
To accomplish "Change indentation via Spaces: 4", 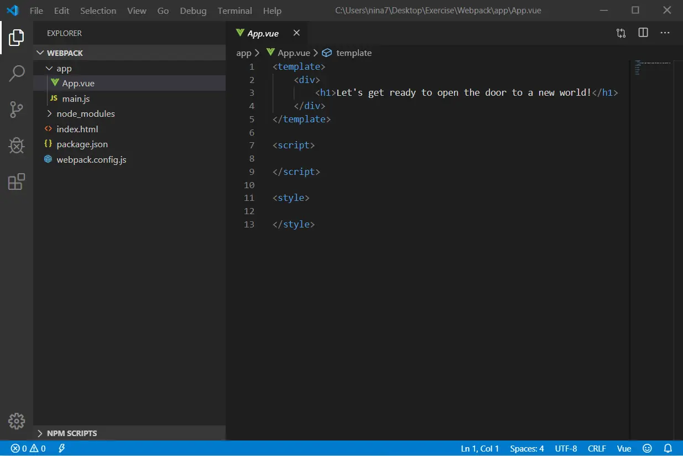I will coord(527,448).
